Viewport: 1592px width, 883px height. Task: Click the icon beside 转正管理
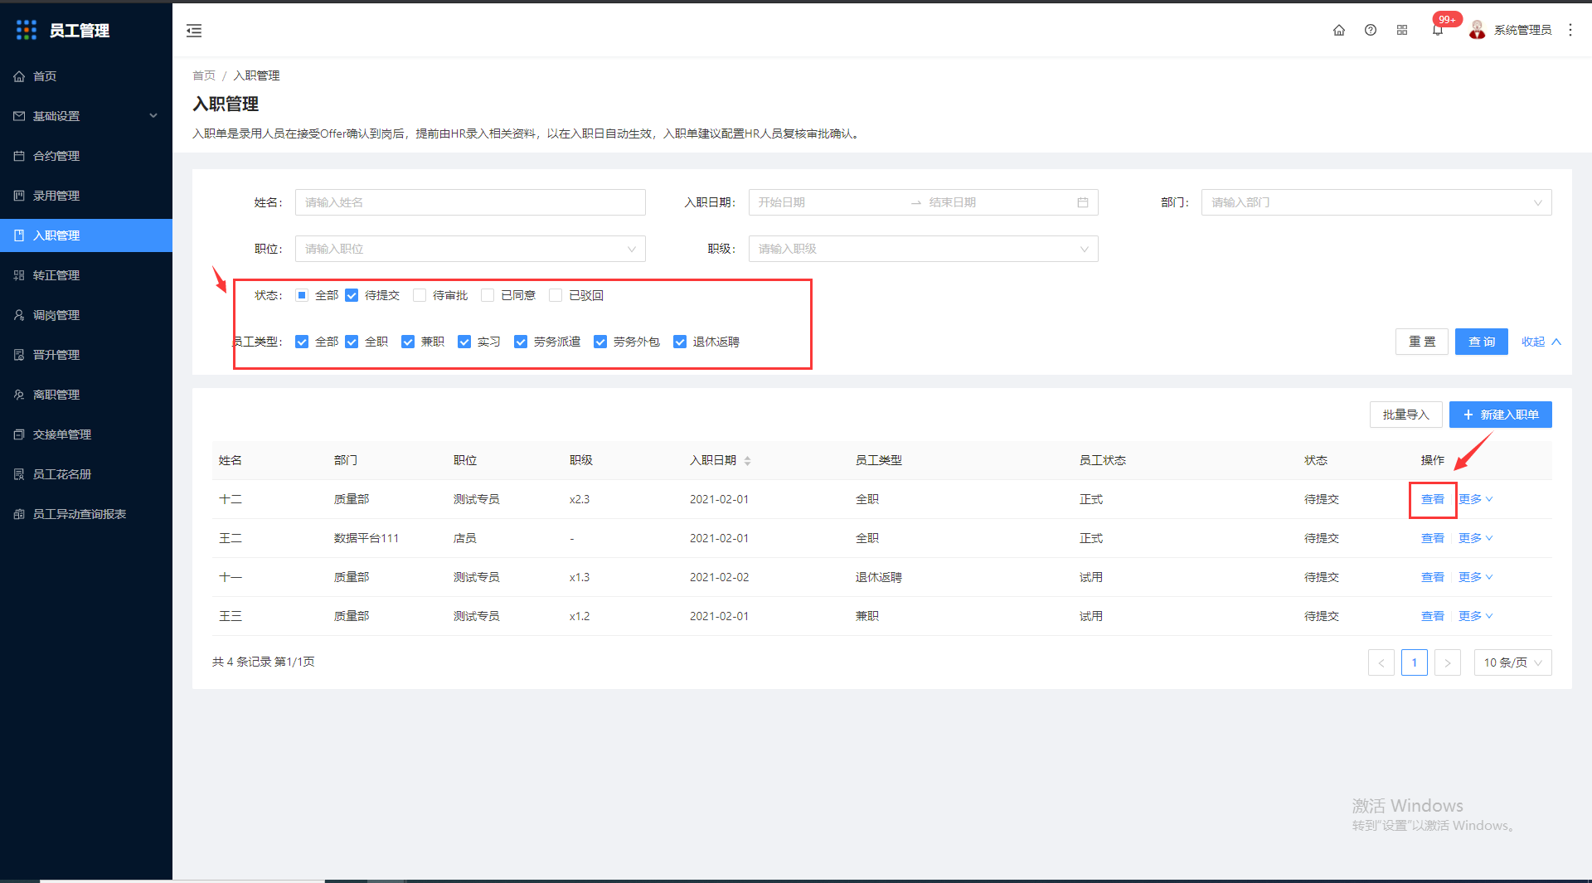[19, 275]
